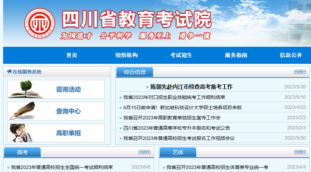Select the 高考 tab header

(x=22, y=152)
